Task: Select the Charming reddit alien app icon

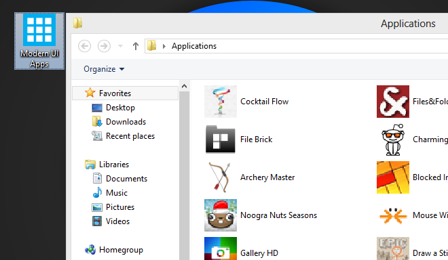Action: coord(393,139)
